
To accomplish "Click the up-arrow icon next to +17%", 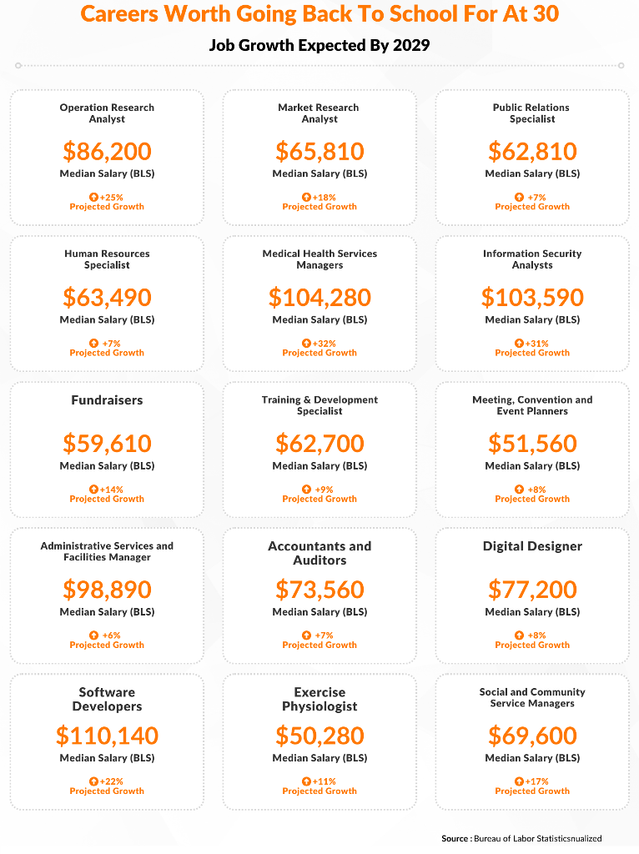I will pos(519,781).
